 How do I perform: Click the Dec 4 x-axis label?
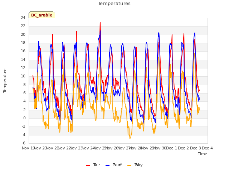[208, 148]
